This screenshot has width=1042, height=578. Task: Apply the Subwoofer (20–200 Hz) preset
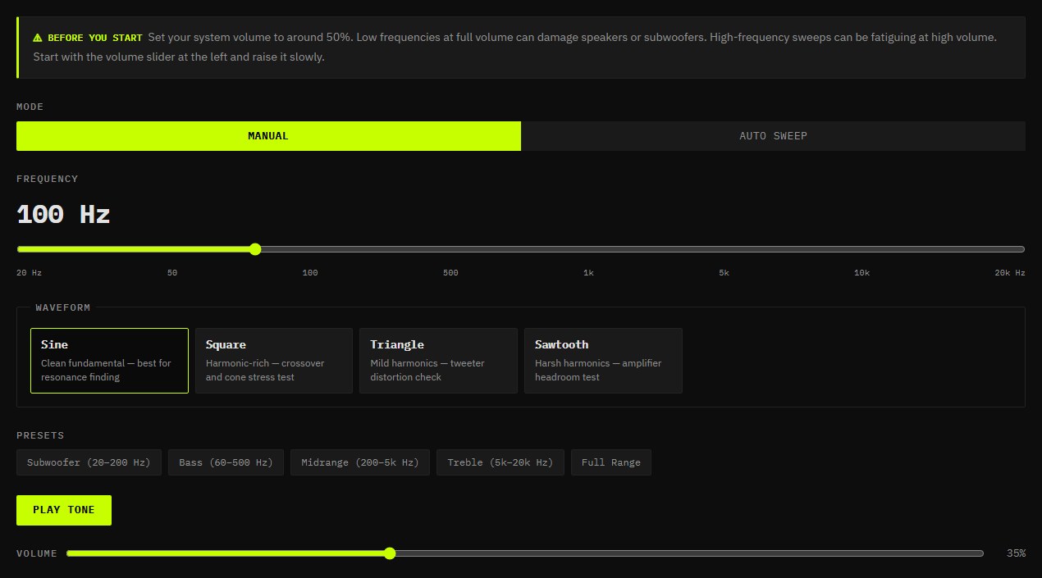coord(89,462)
